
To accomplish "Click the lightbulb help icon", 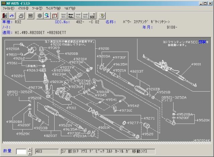I will 102,16.
